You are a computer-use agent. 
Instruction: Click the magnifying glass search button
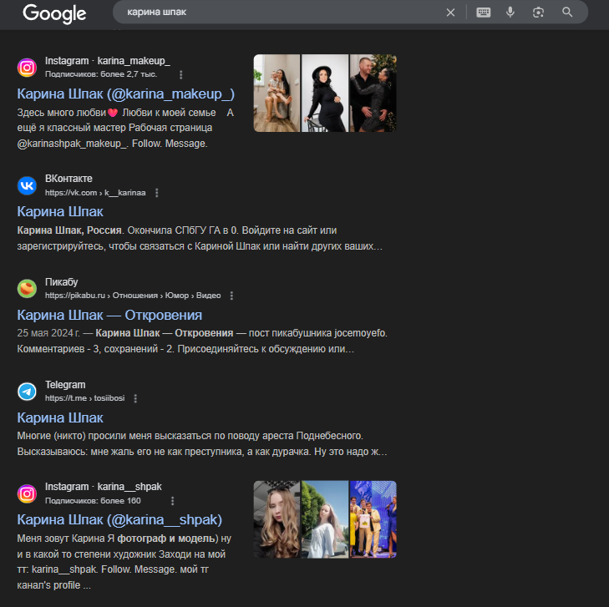[x=567, y=13]
